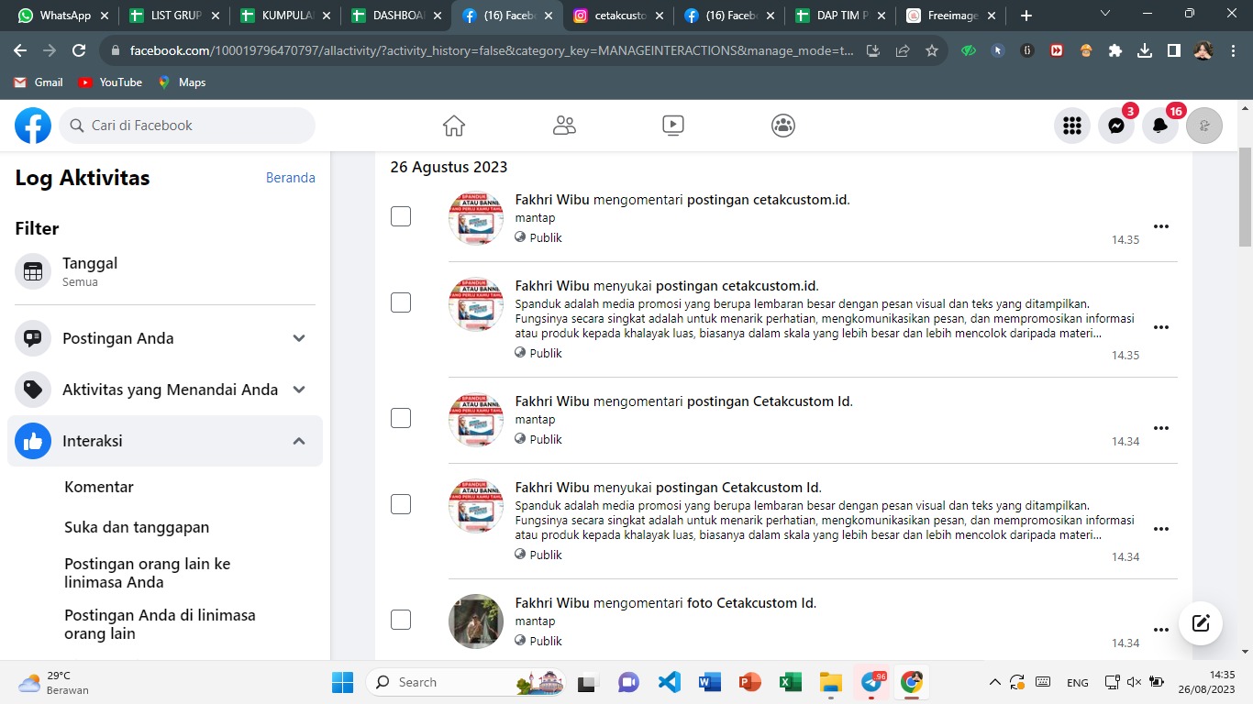
Task: Show hidden system tray icons
Action: point(995,682)
